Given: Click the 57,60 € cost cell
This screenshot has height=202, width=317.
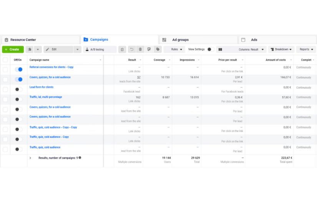Looking at the screenshot, I should tap(287, 97).
